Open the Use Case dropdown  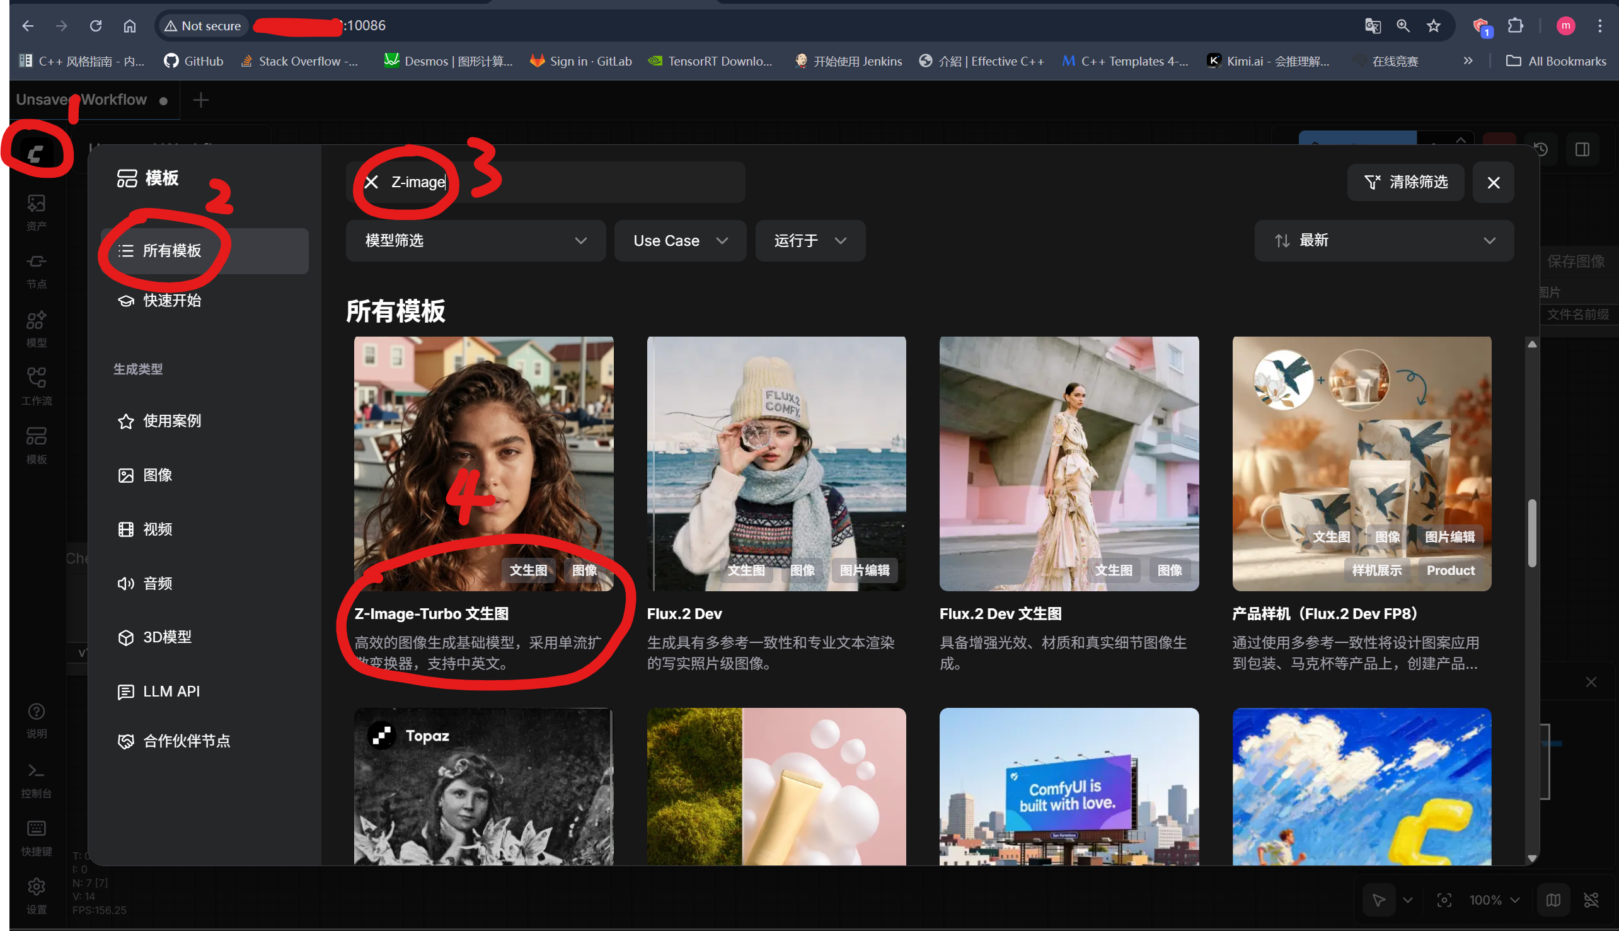click(679, 240)
